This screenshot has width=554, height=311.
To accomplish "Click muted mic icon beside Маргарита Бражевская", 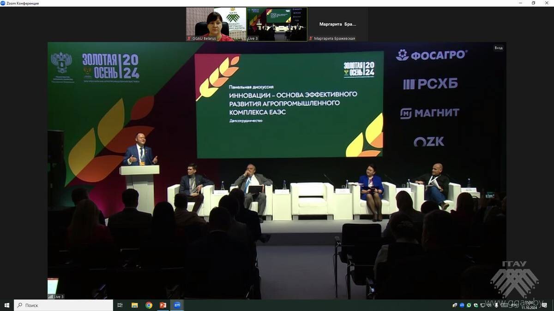I will (311, 39).
